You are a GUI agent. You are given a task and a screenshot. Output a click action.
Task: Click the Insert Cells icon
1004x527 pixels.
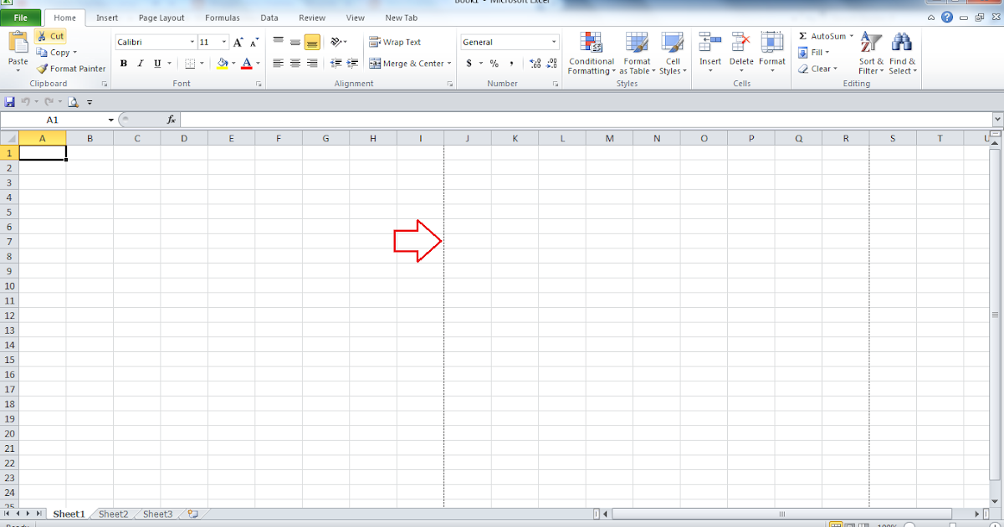[710, 43]
